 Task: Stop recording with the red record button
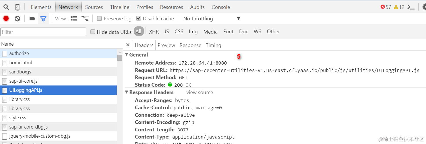(x=6, y=19)
